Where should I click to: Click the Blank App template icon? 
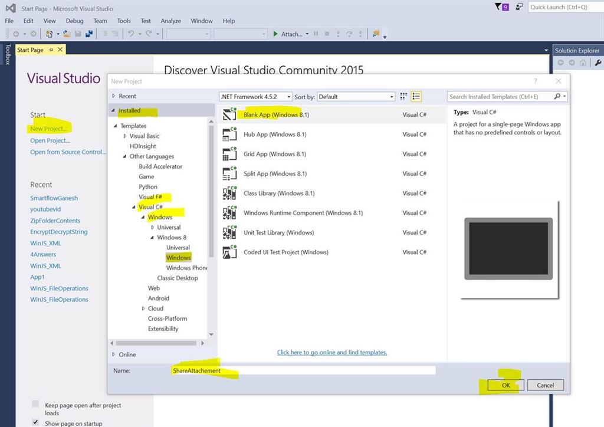(x=229, y=115)
